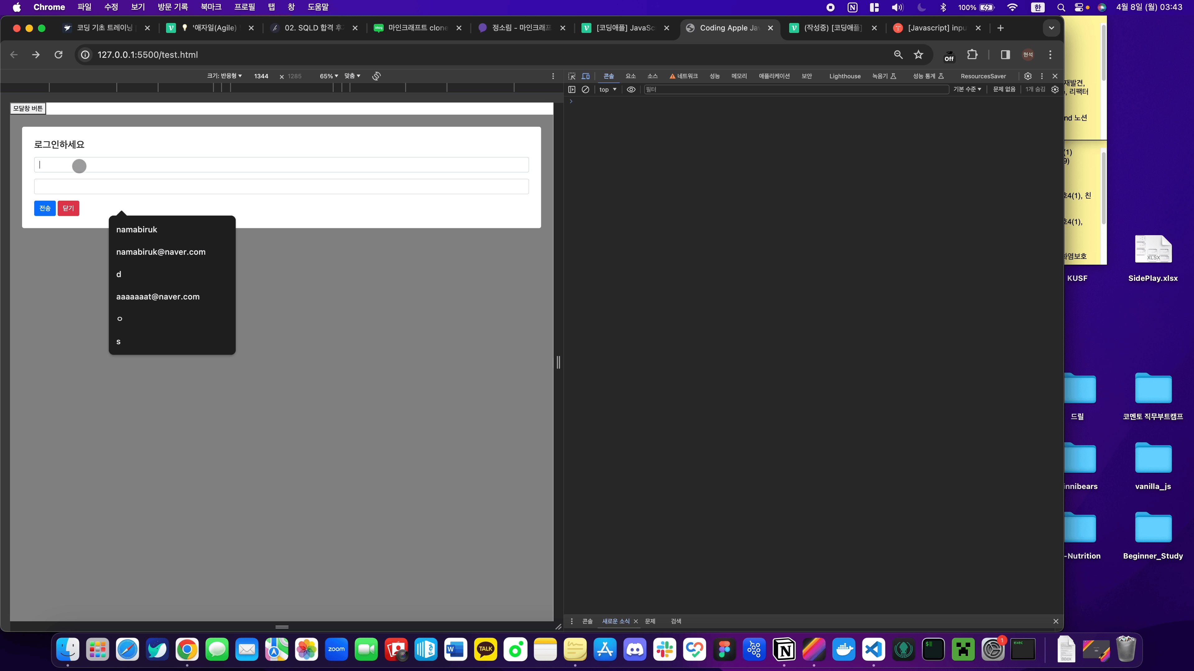
Task: Open the Lighthouse DevTools tab
Action: [x=845, y=76]
